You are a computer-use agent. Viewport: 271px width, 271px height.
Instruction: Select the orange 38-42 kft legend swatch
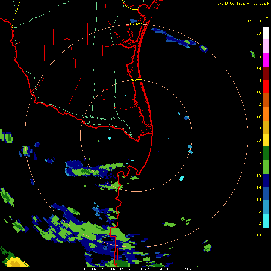(x=266, y=114)
